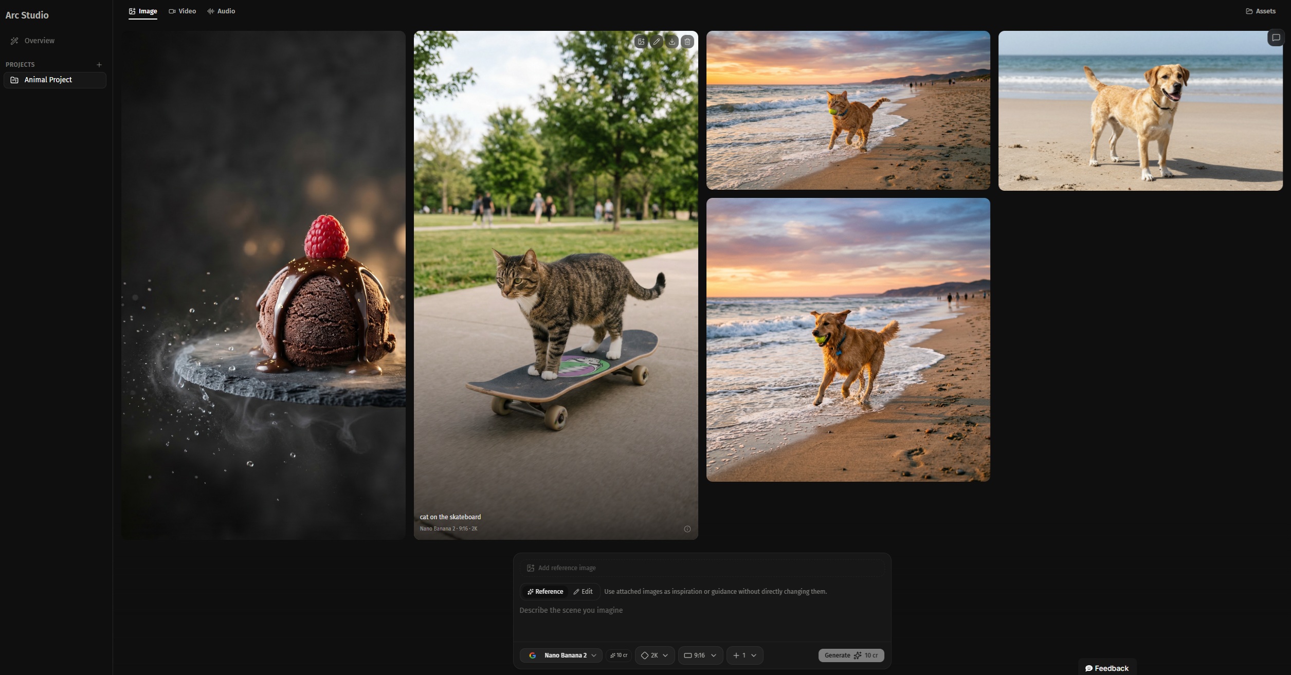Delete the cat skateboard image via trash icon

point(687,42)
